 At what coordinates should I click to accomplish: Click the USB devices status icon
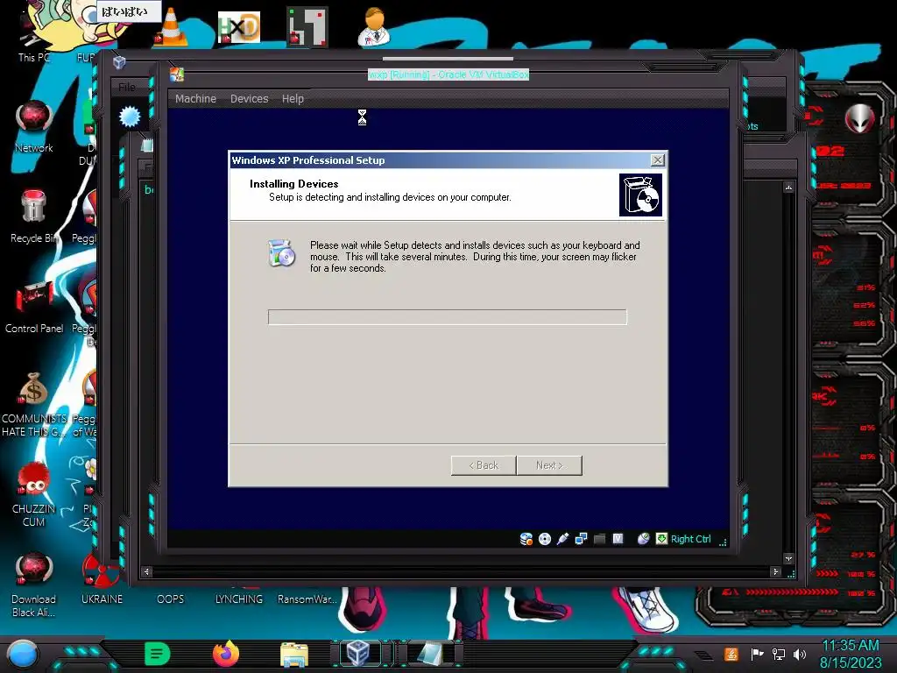pos(563,539)
